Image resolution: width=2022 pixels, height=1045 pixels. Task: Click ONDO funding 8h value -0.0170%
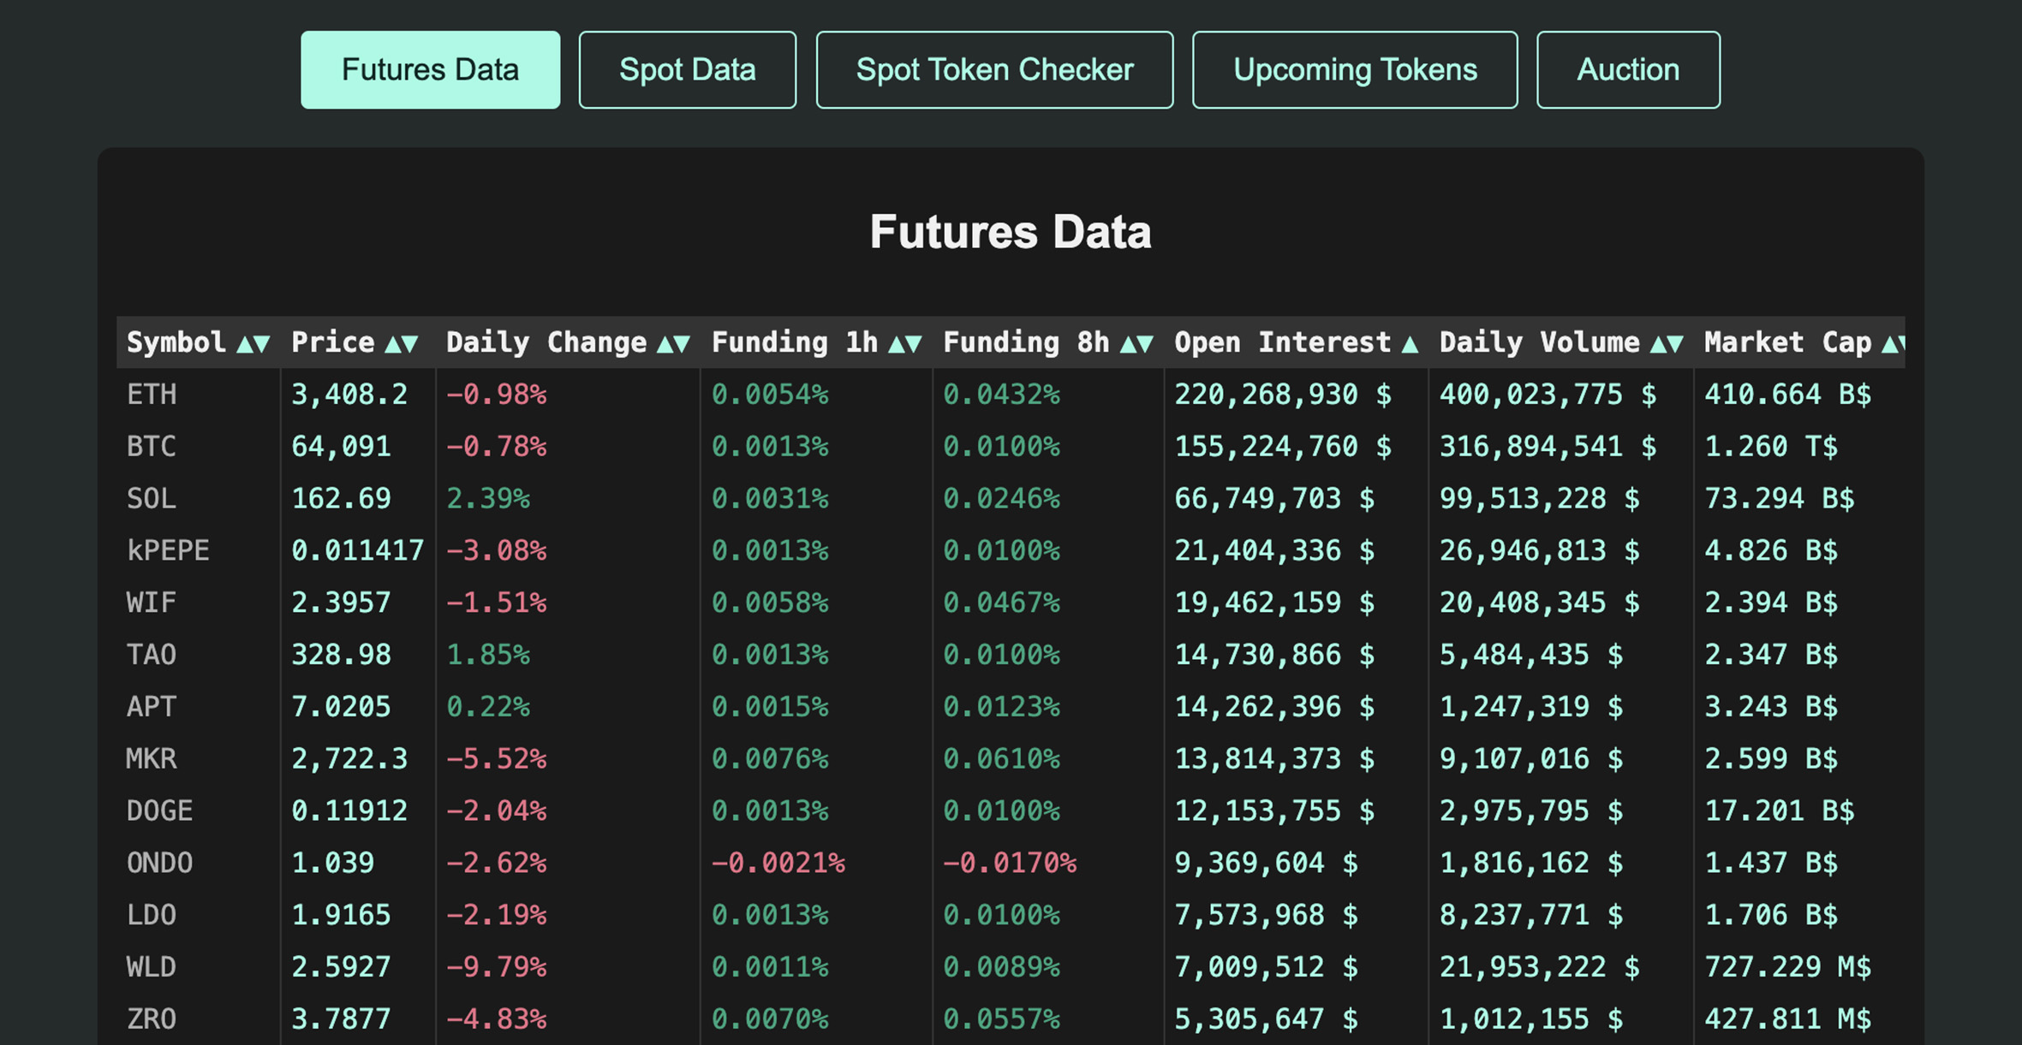[1010, 863]
